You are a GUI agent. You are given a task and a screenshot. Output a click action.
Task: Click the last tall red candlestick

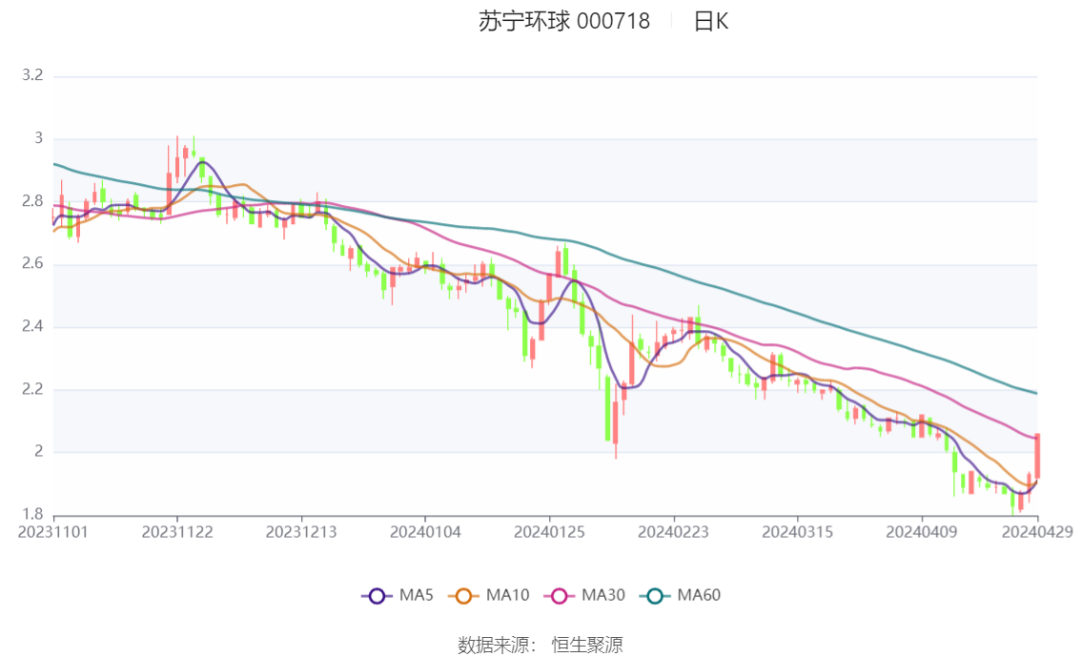pos(1037,456)
